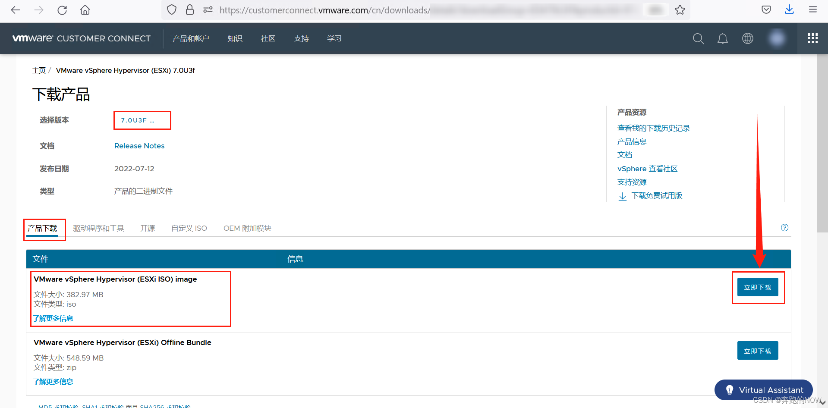Click 立即下载 for ESXi ISO image
The image size is (828, 408).
pos(758,287)
